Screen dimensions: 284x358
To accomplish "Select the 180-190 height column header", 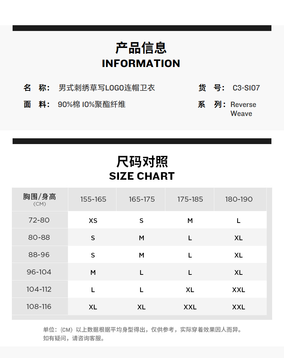I will click(x=239, y=199).
